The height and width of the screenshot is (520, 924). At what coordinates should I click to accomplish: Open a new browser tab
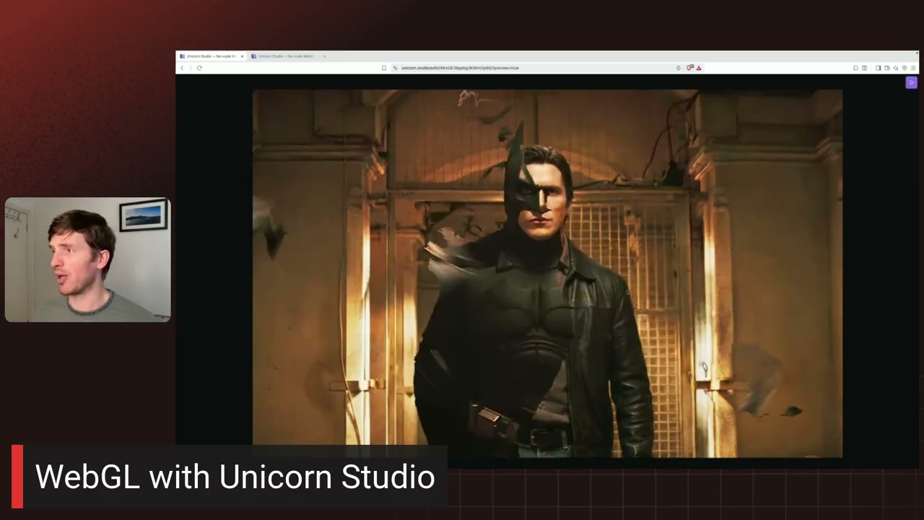point(324,56)
